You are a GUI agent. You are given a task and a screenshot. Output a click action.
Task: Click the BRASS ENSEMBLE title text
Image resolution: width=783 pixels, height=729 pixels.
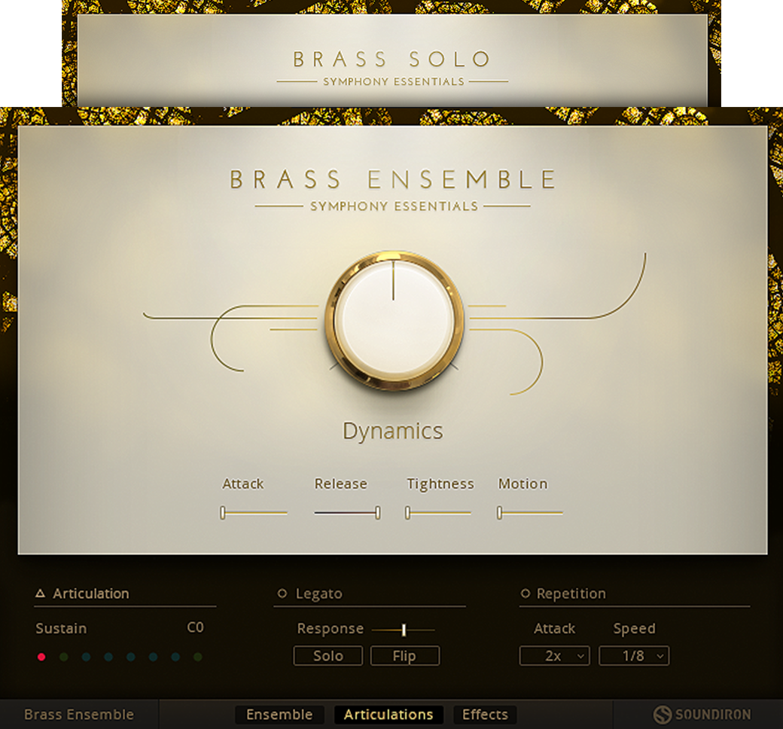pos(393,179)
